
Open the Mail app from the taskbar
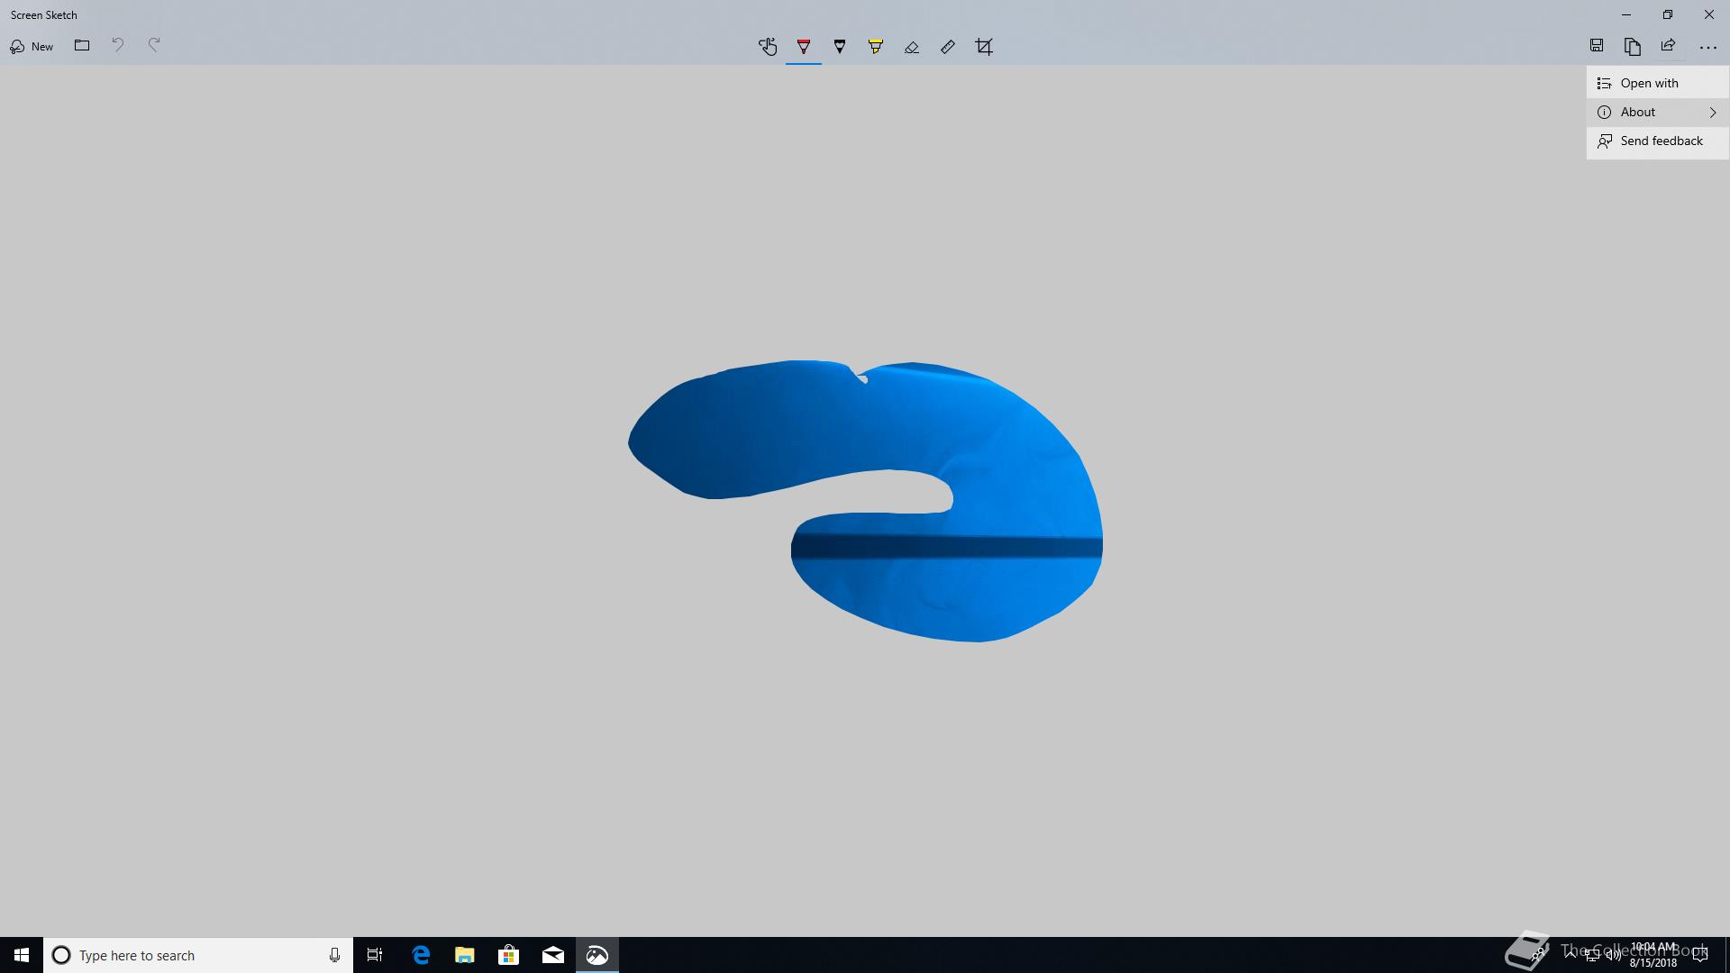553,955
